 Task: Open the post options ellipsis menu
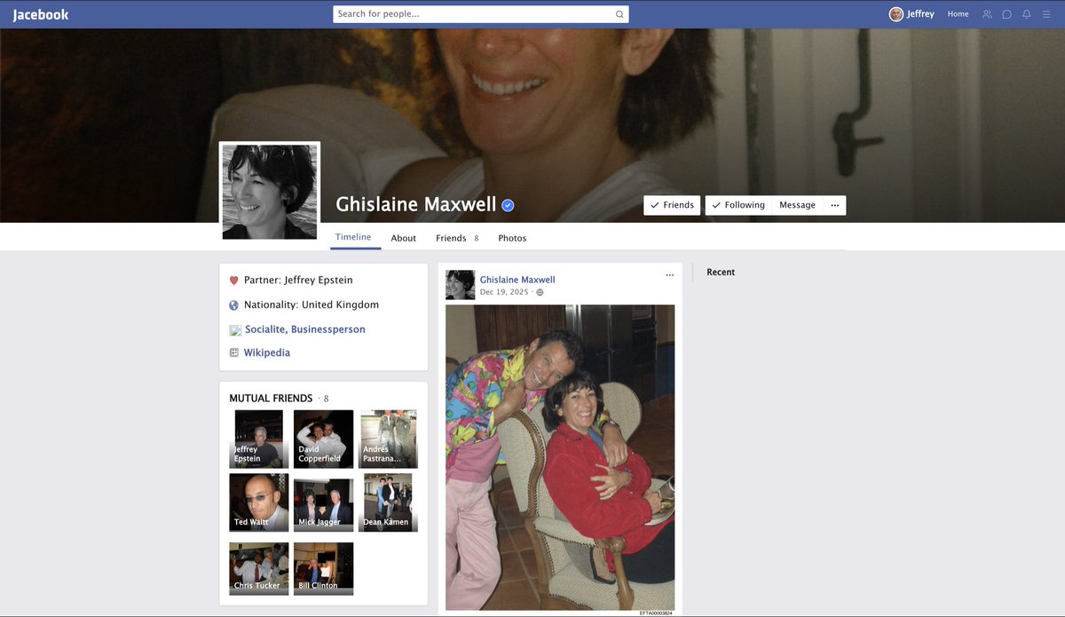[x=670, y=275]
